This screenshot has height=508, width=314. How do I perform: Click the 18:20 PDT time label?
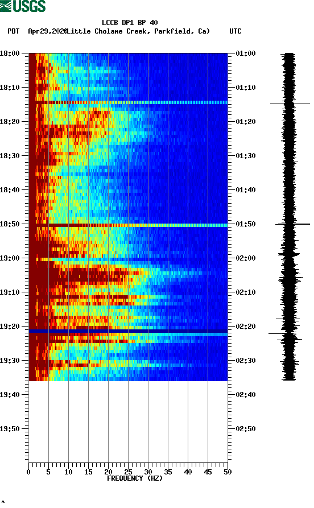[10, 122]
